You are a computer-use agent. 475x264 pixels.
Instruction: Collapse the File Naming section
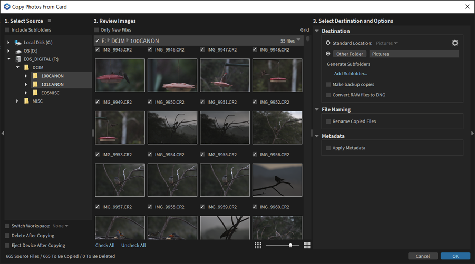316,109
